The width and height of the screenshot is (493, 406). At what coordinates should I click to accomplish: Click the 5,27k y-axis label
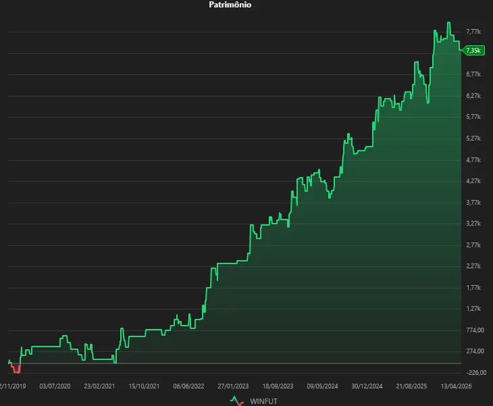[x=473, y=138]
